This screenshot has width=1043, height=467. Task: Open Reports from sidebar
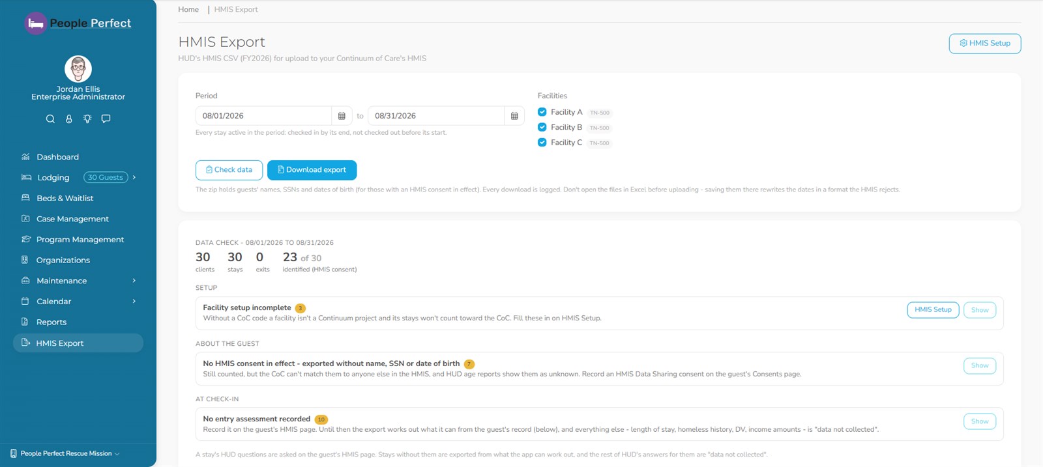51,322
